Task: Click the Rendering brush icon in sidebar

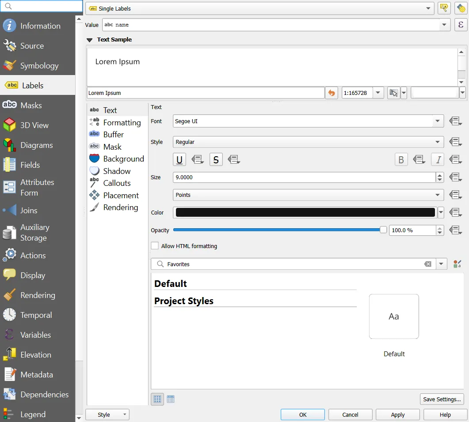Action: 9,295
